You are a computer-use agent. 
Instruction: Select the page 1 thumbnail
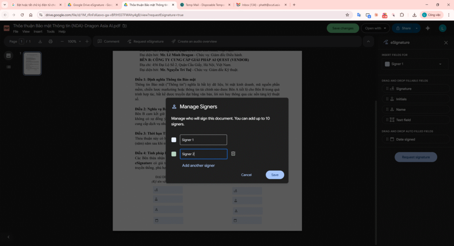pos(32,63)
